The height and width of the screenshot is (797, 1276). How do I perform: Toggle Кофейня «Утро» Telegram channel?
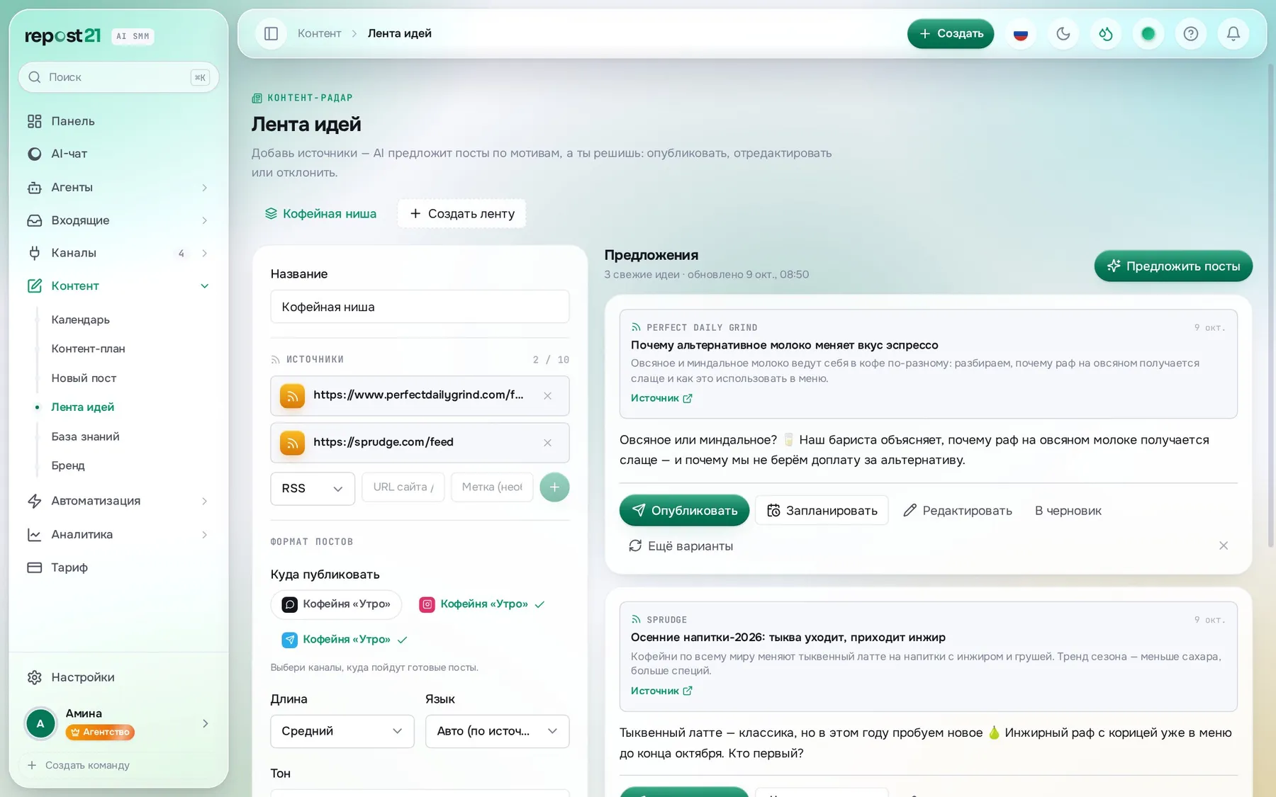click(x=344, y=640)
